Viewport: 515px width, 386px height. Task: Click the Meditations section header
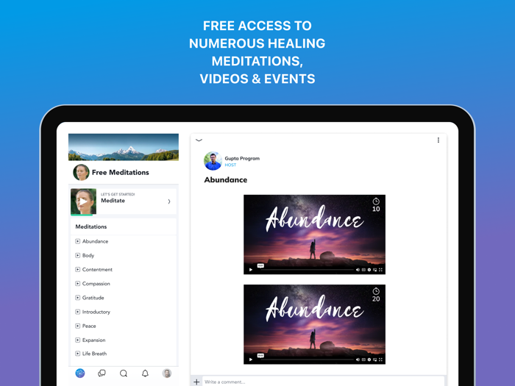click(x=91, y=226)
